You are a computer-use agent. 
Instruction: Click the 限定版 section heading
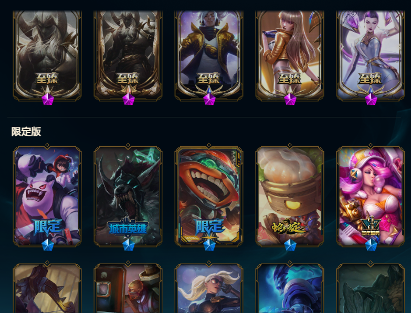click(x=26, y=132)
